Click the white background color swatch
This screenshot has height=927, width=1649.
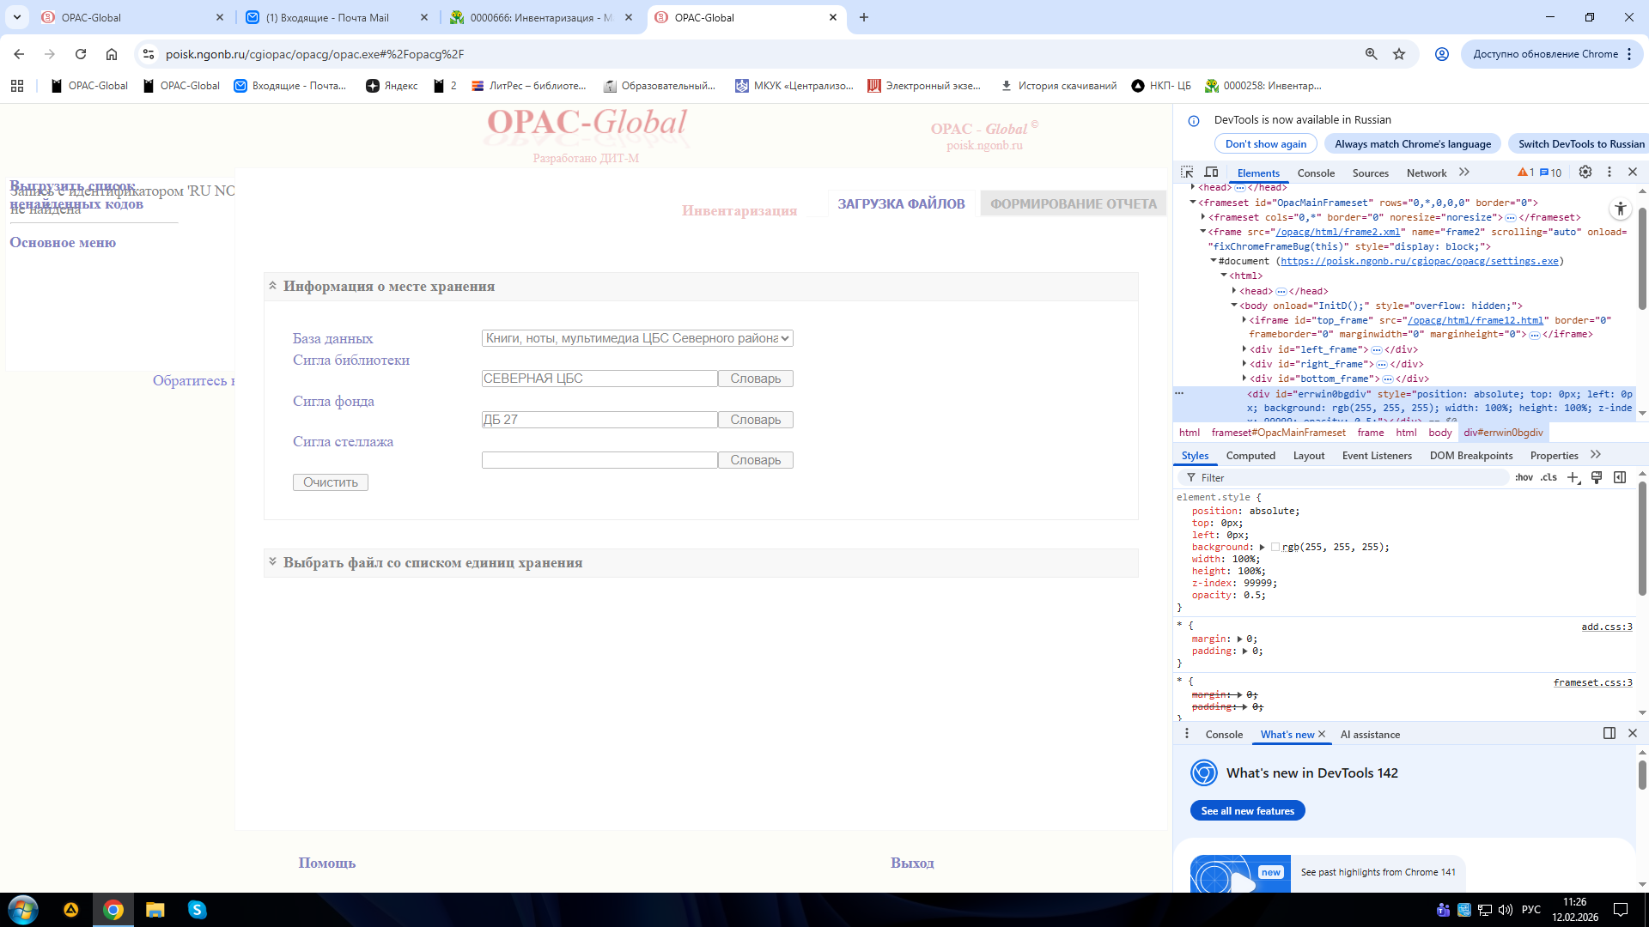(1275, 548)
